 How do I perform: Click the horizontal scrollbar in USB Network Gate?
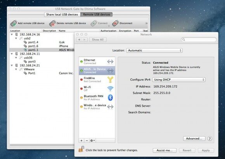pos(42,145)
